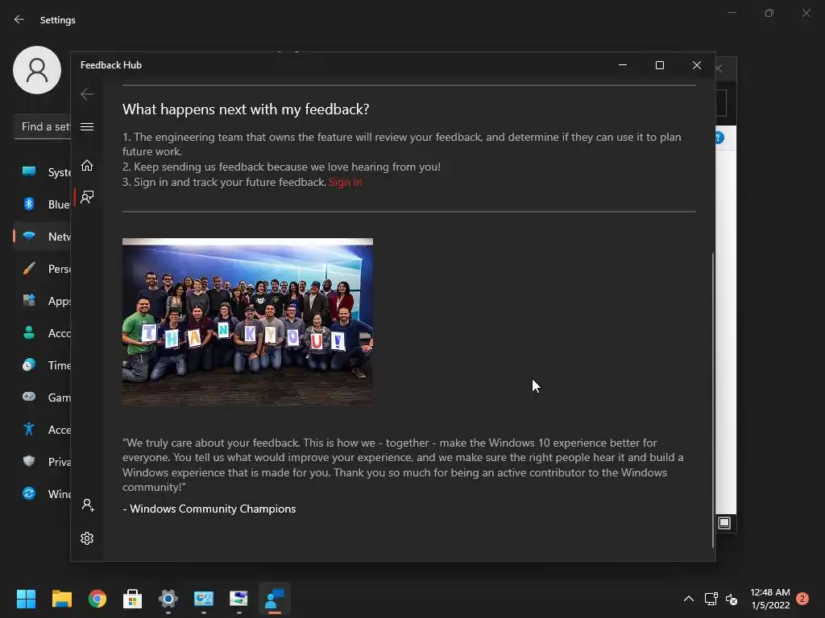
Task: Open Microsoft Store from taskbar
Action: tap(133, 599)
